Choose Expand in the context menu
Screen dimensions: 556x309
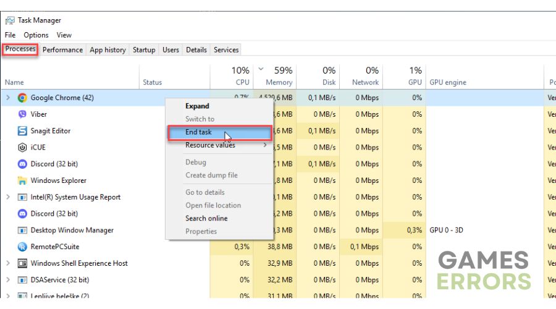pyautogui.click(x=197, y=106)
